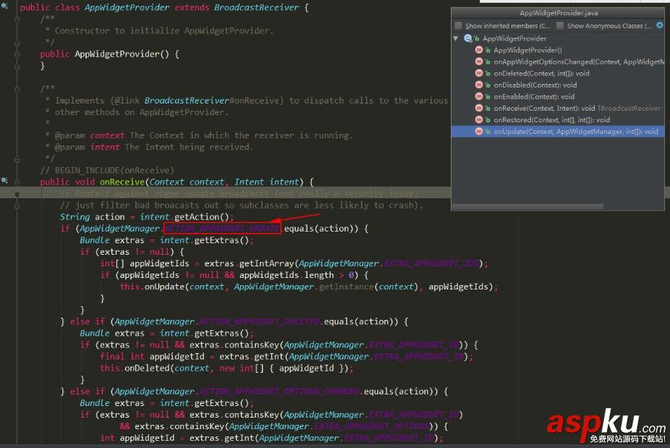
Task: Click the method icon beside onEnabled entry
Action: pos(479,96)
